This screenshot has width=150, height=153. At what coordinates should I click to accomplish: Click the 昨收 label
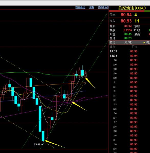point(137,30)
